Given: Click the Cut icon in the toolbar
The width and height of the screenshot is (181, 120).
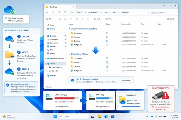Looking at the screenshot, I should [x=60, y=19].
